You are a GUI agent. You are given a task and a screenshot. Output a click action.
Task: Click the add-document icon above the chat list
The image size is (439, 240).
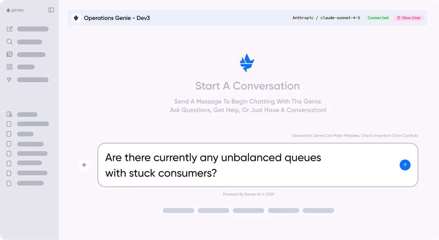click(9, 114)
